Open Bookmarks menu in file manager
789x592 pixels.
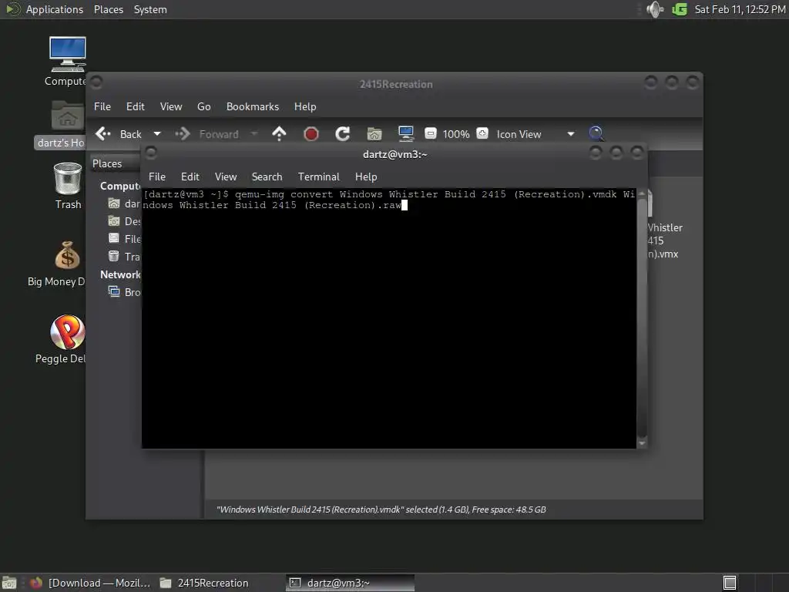pyautogui.click(x=253, y=106)
